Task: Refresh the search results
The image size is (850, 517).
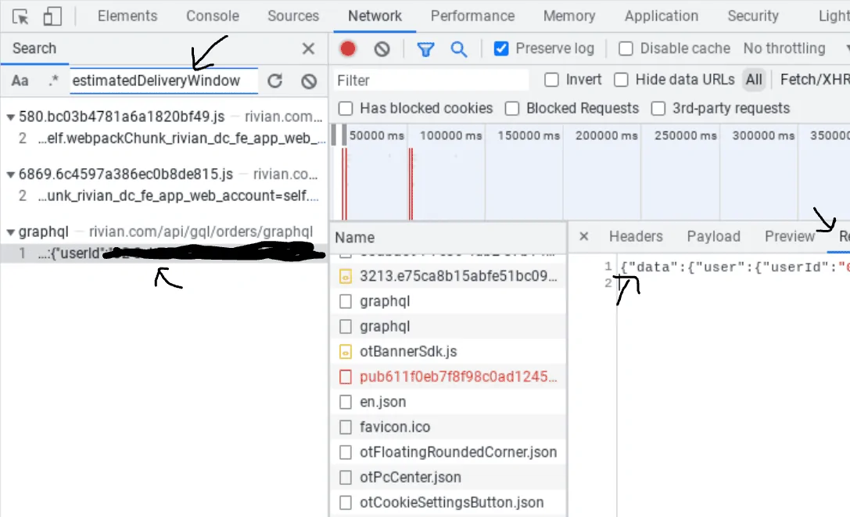Action: point(274,81)
